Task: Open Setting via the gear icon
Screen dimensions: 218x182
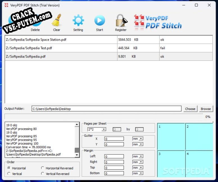Action: point(78,21)
